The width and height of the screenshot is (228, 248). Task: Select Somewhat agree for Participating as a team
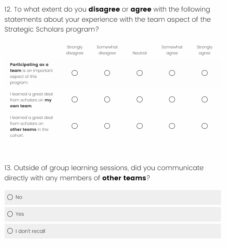click(172, 73)
